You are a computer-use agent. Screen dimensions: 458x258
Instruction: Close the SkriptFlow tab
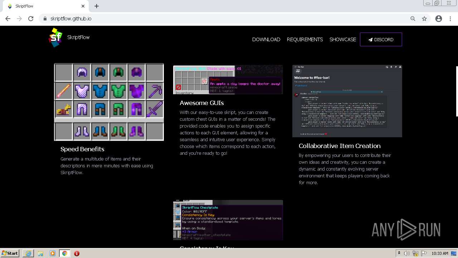click(83, 6)
